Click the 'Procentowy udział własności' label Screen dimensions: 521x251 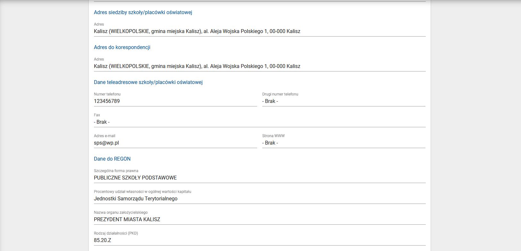pos(142,192)
